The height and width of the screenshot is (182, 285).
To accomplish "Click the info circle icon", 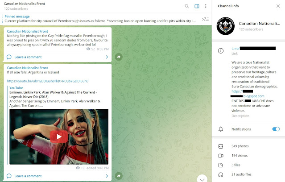I will coord(221,51).
